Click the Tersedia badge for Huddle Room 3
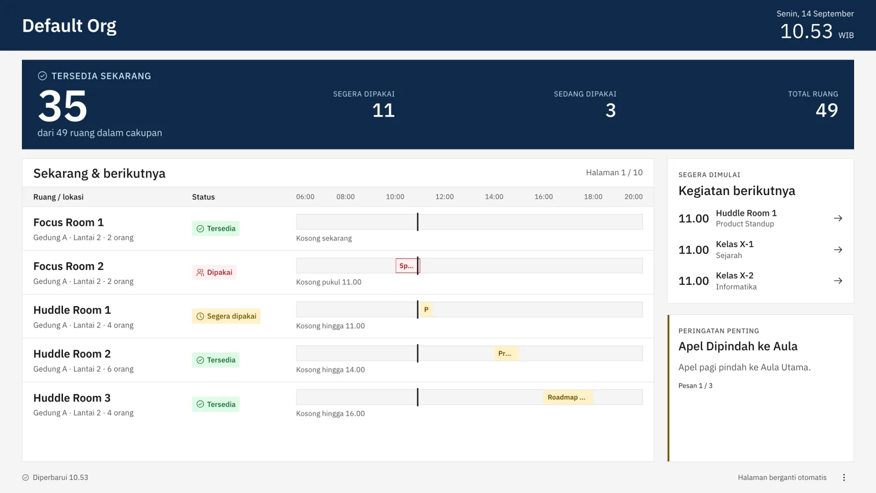876x493 pixels. (216, 404)
